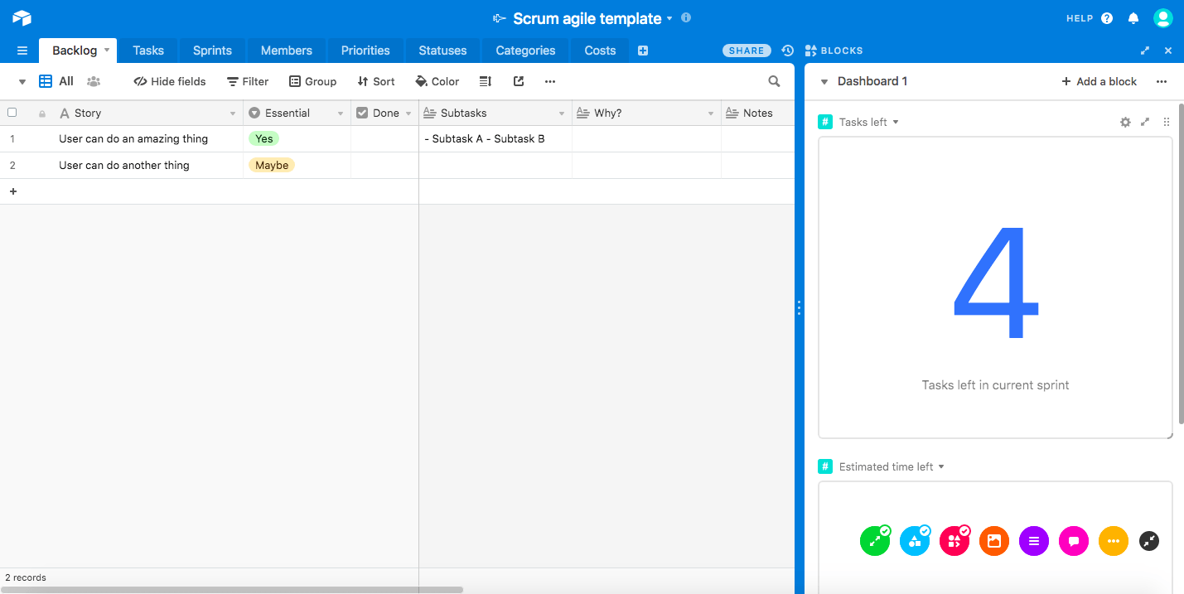This screenshot has height=594, width=1184.
Task: Click the light blue shapes circle icon
Action: click(915, 541)
